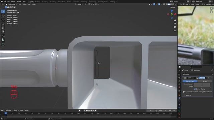Toggle Subdivision modifier render display
The height and width of the screenshot is (120, 214).
click(x=204, y=78)
